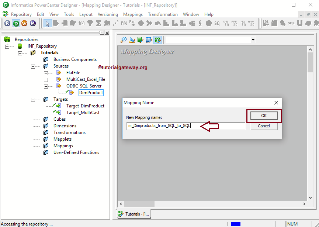Open Workflow Monitor via its toolbar icon
319x227 pixels.
tap(34, 23)
